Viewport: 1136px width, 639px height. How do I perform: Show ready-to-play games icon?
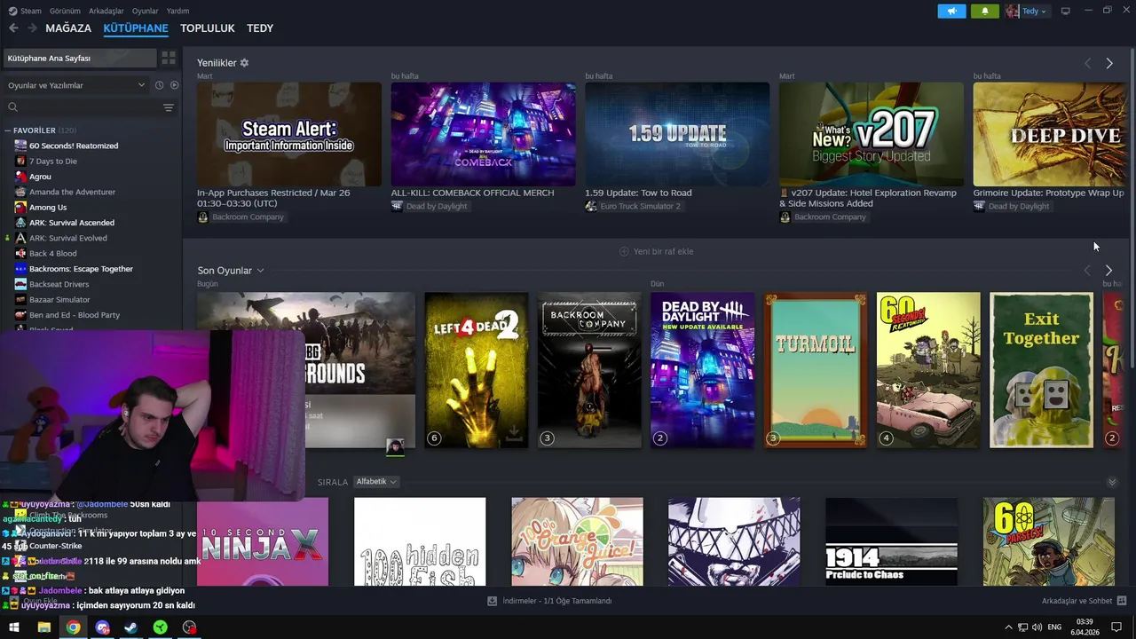pos(174,85)
